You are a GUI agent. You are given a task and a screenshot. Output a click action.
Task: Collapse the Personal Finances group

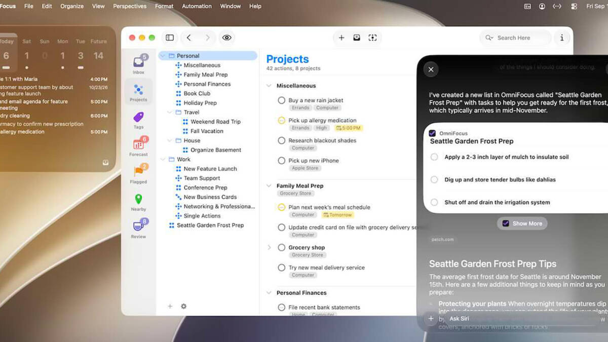pyautogui.click(x=269, y=293)
